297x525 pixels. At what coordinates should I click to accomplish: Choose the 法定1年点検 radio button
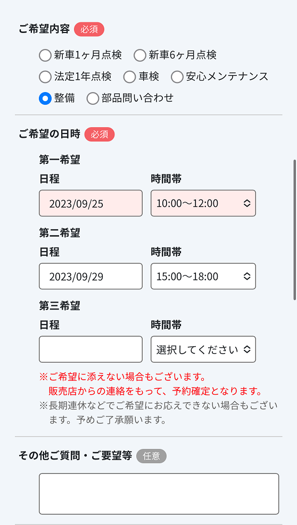45,77
